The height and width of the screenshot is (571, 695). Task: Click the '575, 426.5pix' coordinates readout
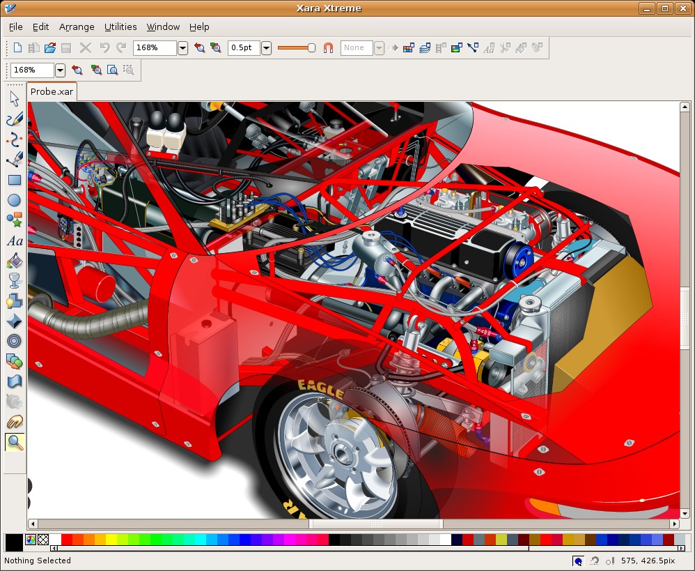[x=648, y=561]
